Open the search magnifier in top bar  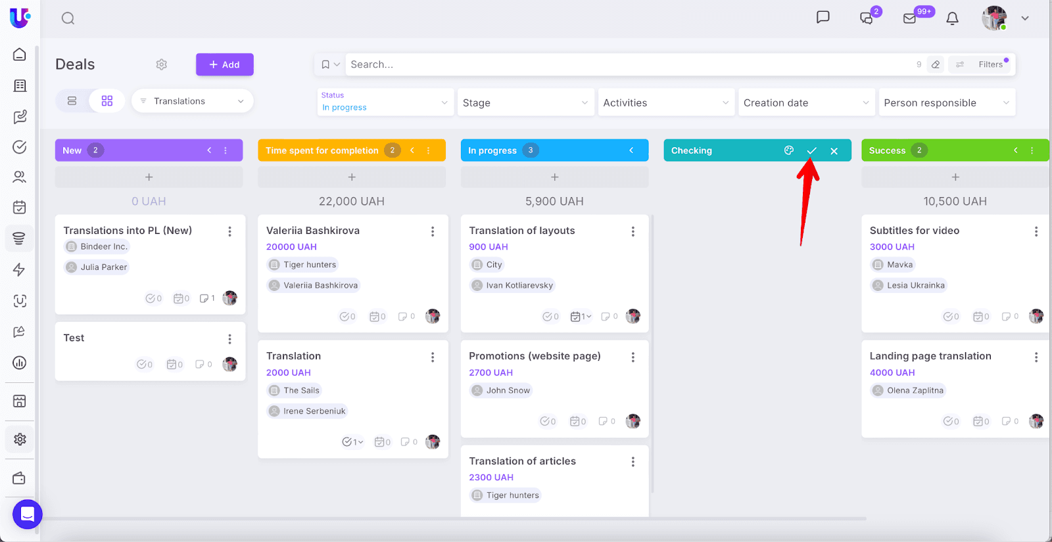click(68, 18)
